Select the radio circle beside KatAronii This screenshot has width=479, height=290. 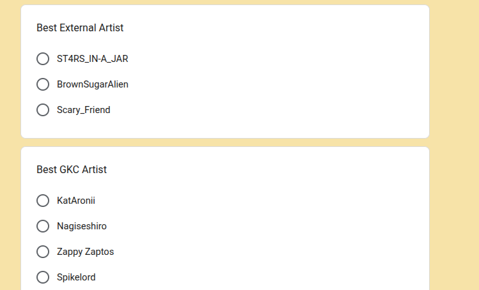43,201
